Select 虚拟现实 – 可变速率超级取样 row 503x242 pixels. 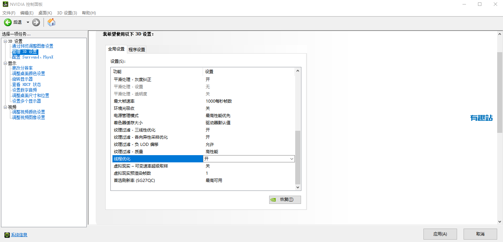(203, 166)
